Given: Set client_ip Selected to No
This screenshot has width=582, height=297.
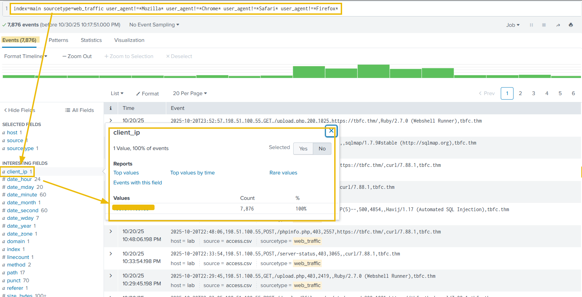Looking at the screenshot, I should click(x=322, y=149).
